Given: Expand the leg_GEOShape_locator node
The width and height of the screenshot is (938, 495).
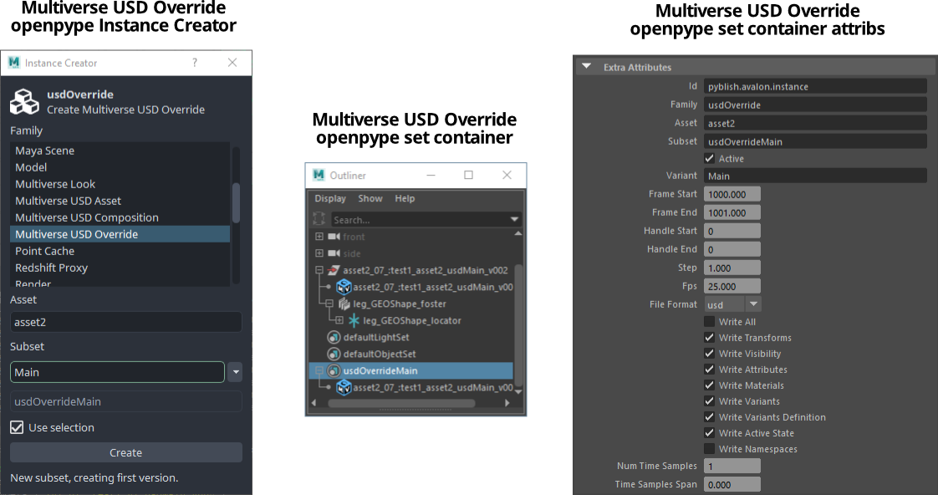Looking at the screenshot, I should click(x=339, y=320).
